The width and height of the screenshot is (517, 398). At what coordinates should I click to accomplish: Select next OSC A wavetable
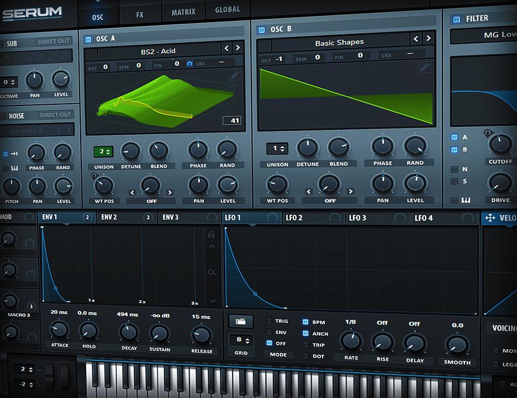(238, 48)
